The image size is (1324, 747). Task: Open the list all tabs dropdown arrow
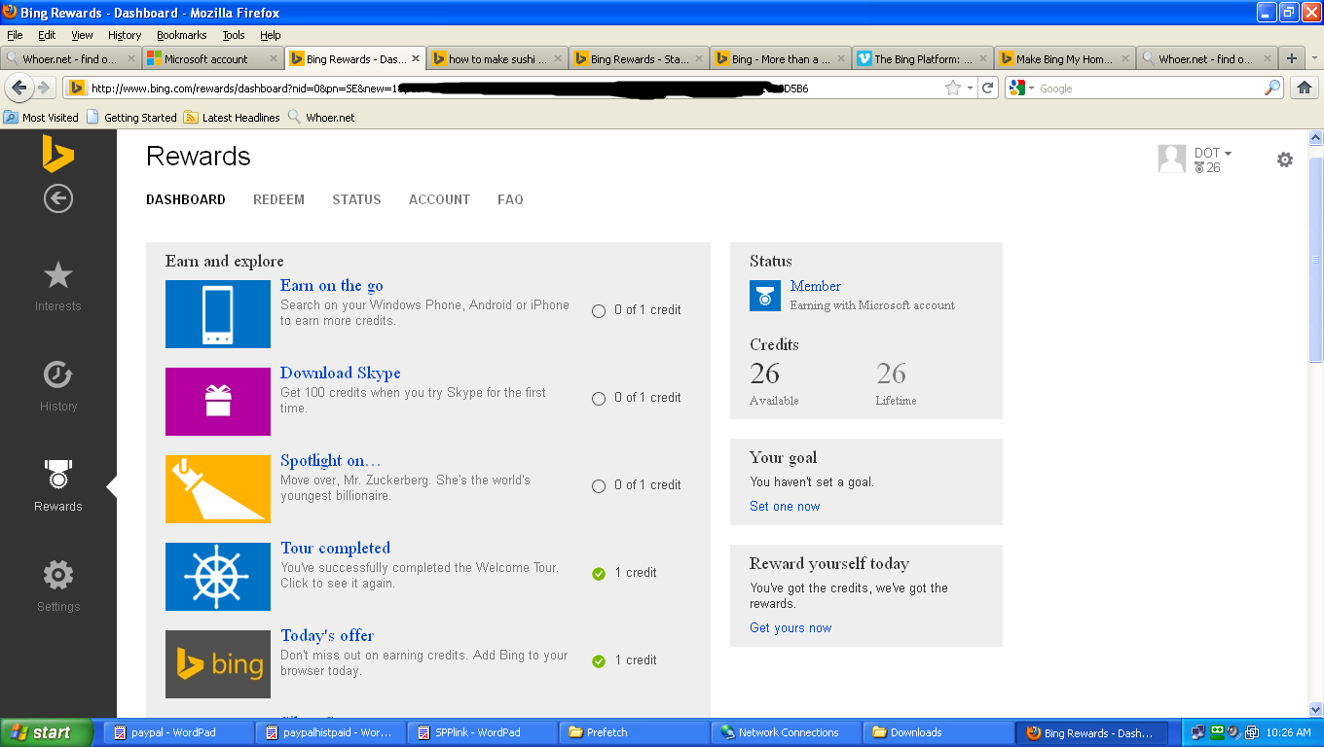(1314, 58)
